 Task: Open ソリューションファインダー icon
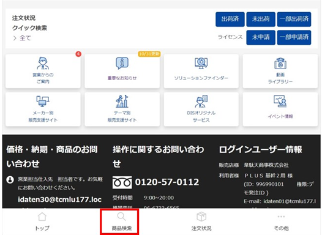point(201,63)
